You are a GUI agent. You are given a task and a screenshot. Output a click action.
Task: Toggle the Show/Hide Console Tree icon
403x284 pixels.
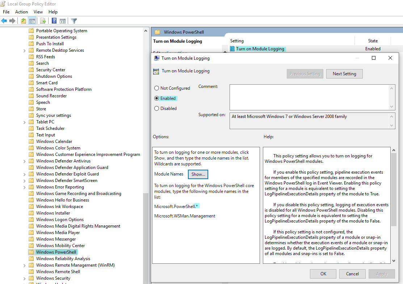(32, 21)
